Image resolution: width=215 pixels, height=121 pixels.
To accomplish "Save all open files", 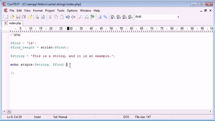I will tap(24, 17).
